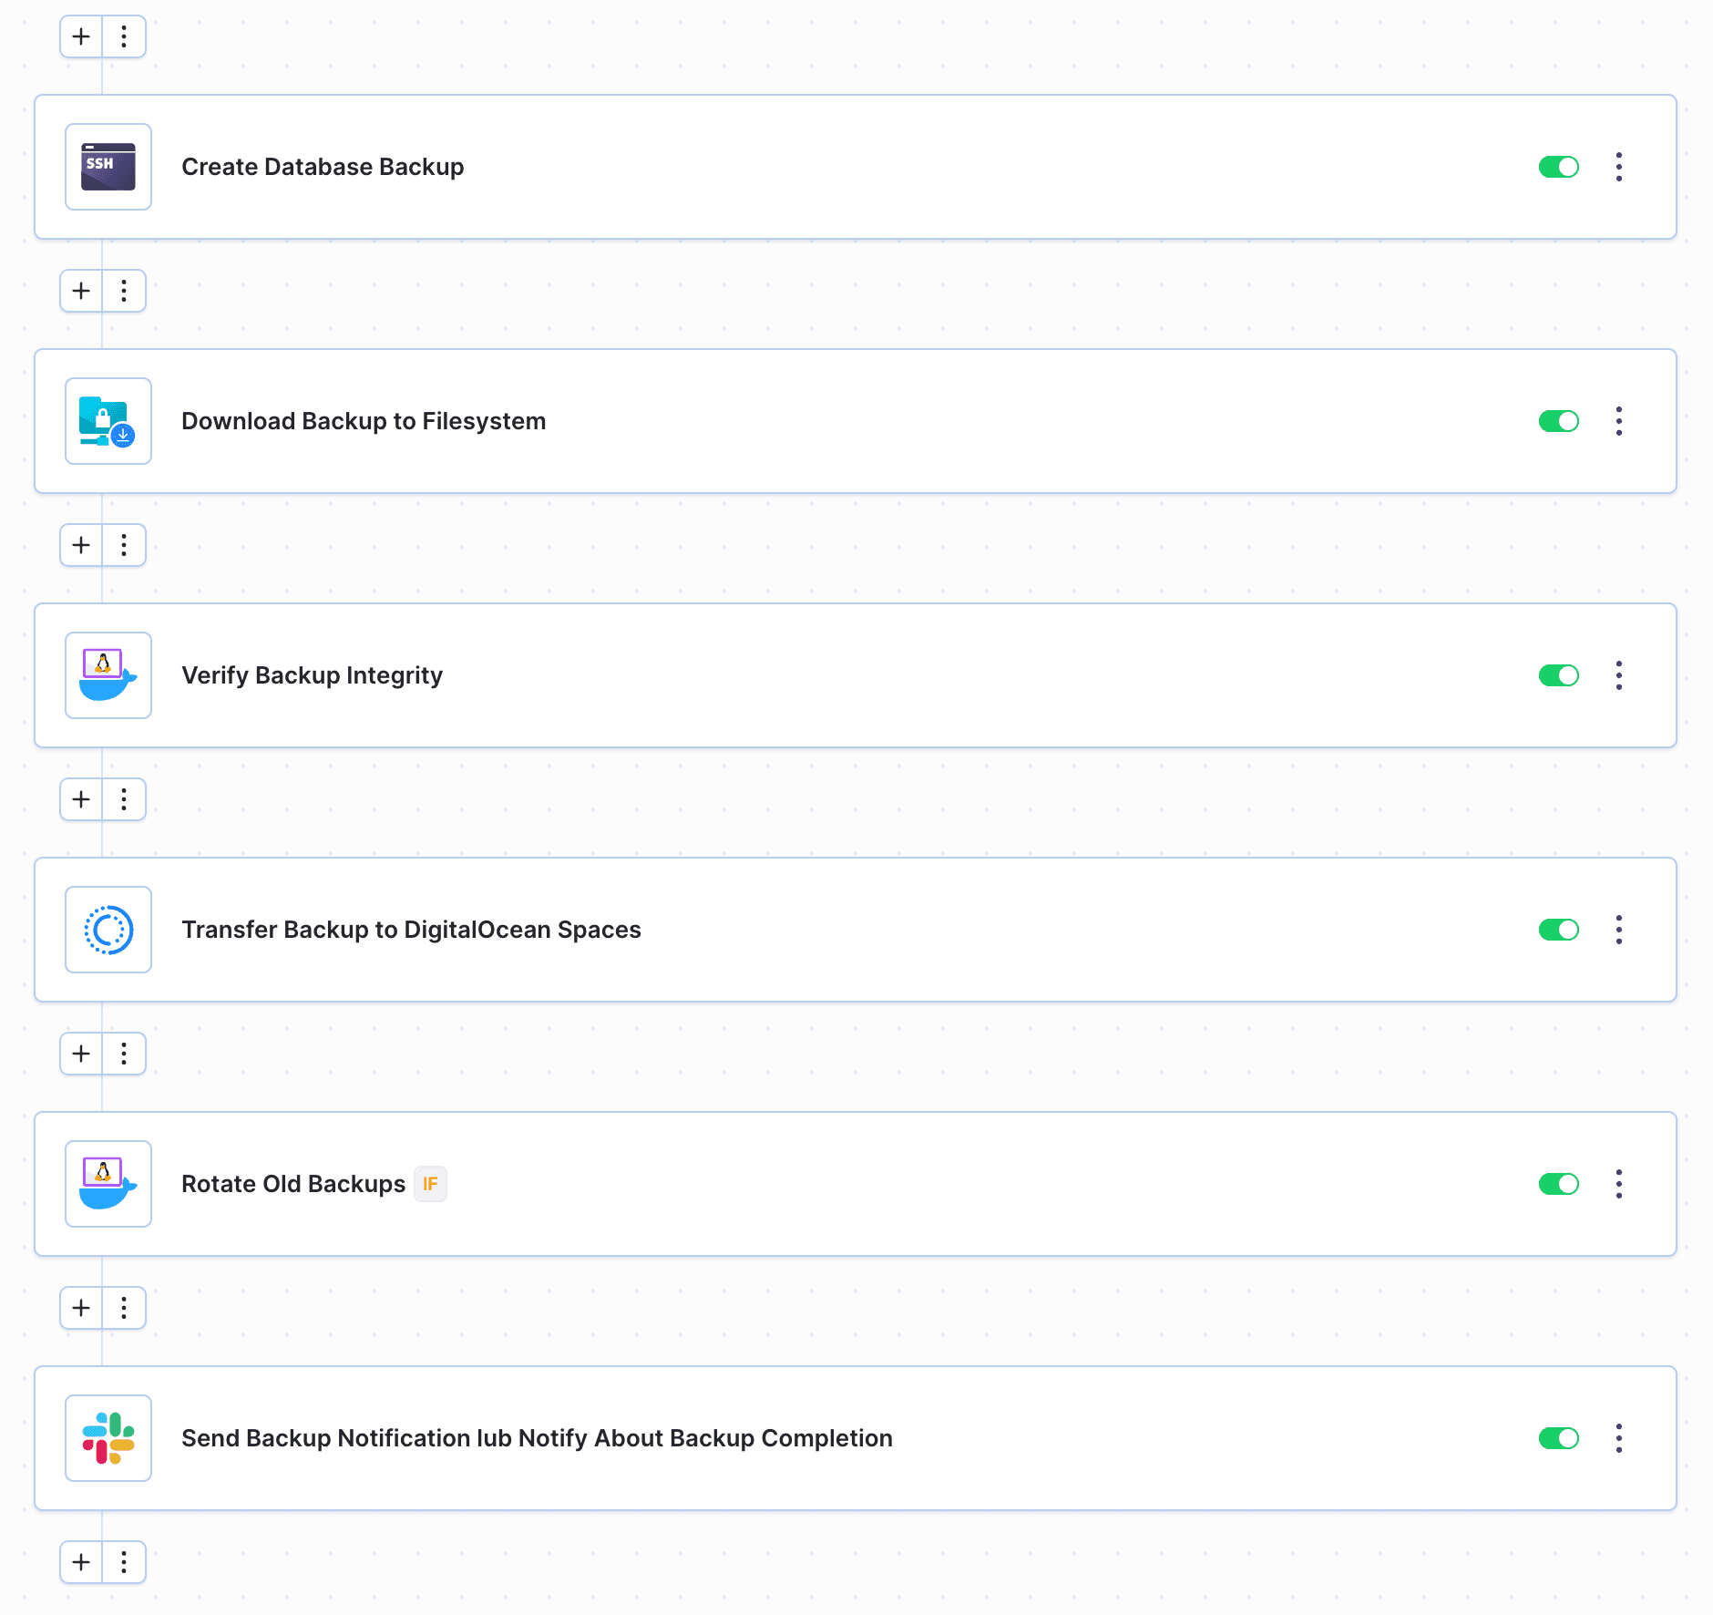Click the plus icon above Create Database Backup
1713x1615 pixels.
pos(80,36)
